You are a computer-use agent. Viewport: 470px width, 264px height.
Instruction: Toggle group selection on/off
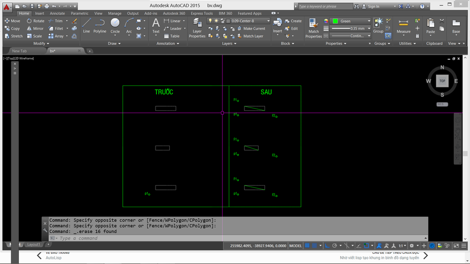click(388, 36)
